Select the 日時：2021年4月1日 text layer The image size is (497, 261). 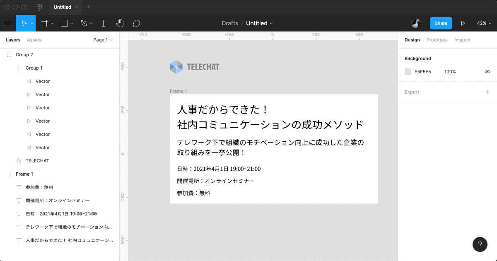tap(60, 214)
